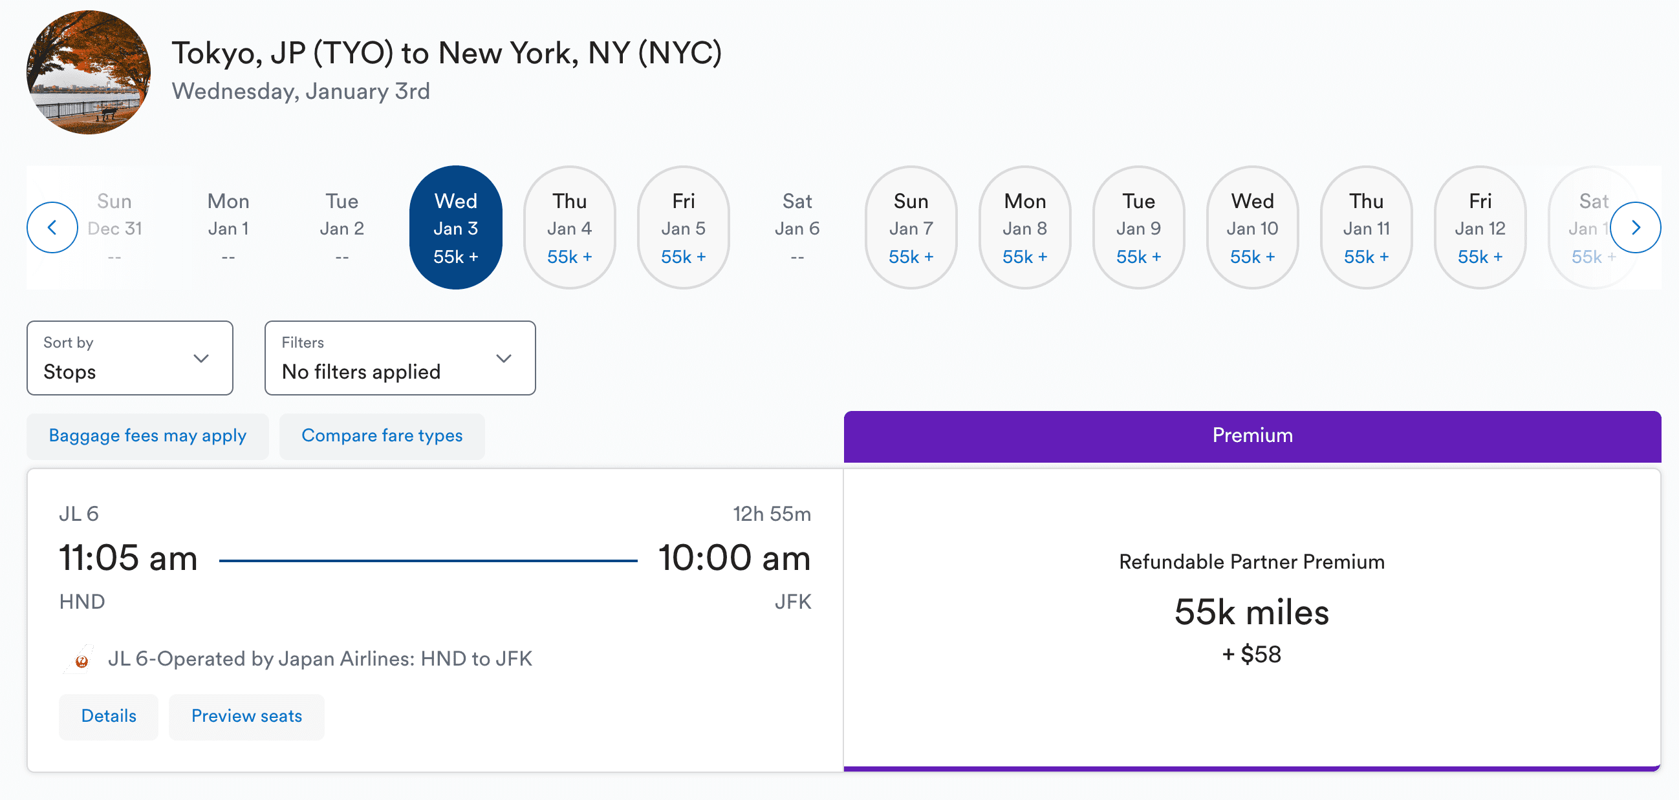Click the Tokyo destination photo thumbnail
1679x800 pixels.
89,72
